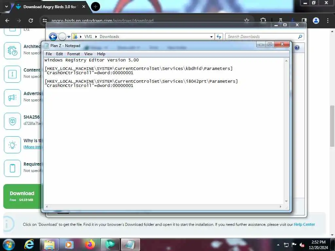Click the Content rating info icon

coord(12,74)
